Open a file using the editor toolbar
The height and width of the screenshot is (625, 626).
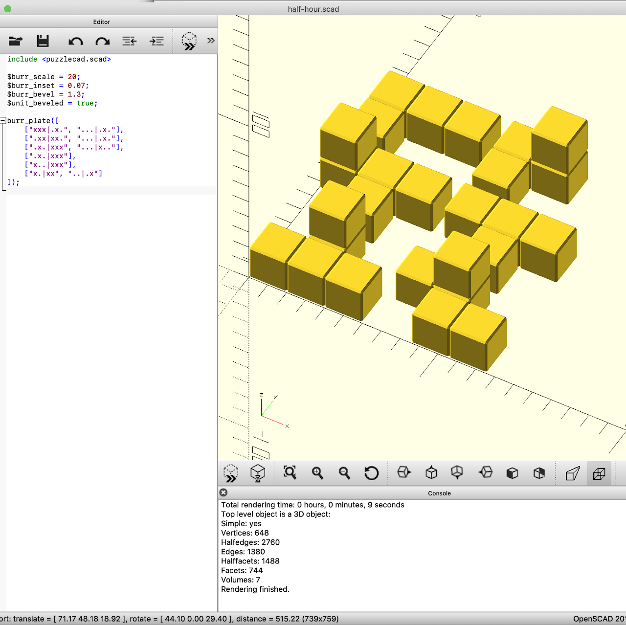(x=16, y=41)
